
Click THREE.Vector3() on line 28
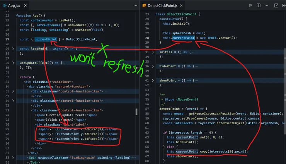tap(222, 38)
